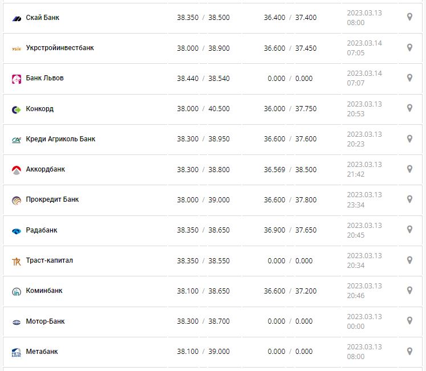The width and height of the screenshot is (426, 371).
Task: Click the Мотор-Банк location pin
Action: point(409,321)
